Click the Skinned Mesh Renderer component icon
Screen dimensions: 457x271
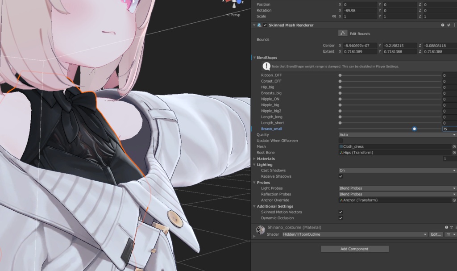click(x=259, y=25)
